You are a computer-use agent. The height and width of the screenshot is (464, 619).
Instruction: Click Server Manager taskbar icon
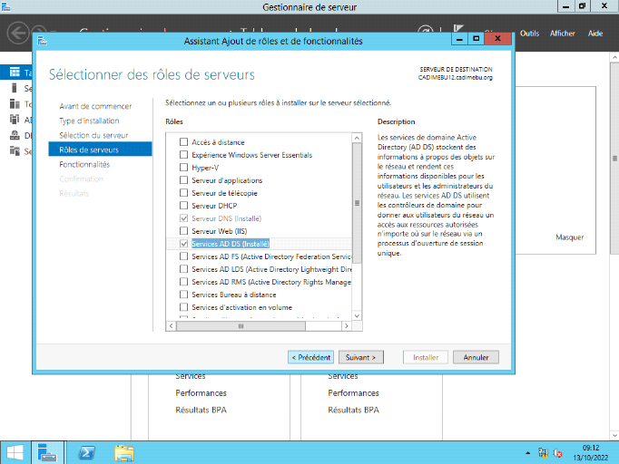(x=47, y=452)
